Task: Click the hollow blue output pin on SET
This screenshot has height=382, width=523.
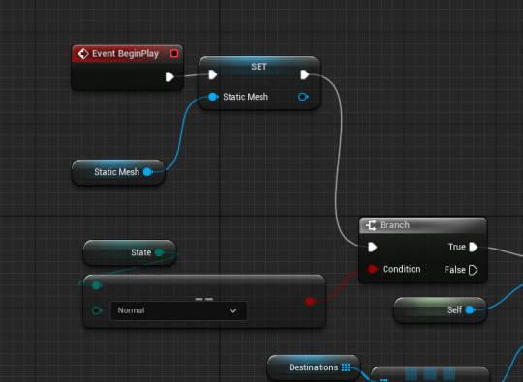Action: coord(303,97)
